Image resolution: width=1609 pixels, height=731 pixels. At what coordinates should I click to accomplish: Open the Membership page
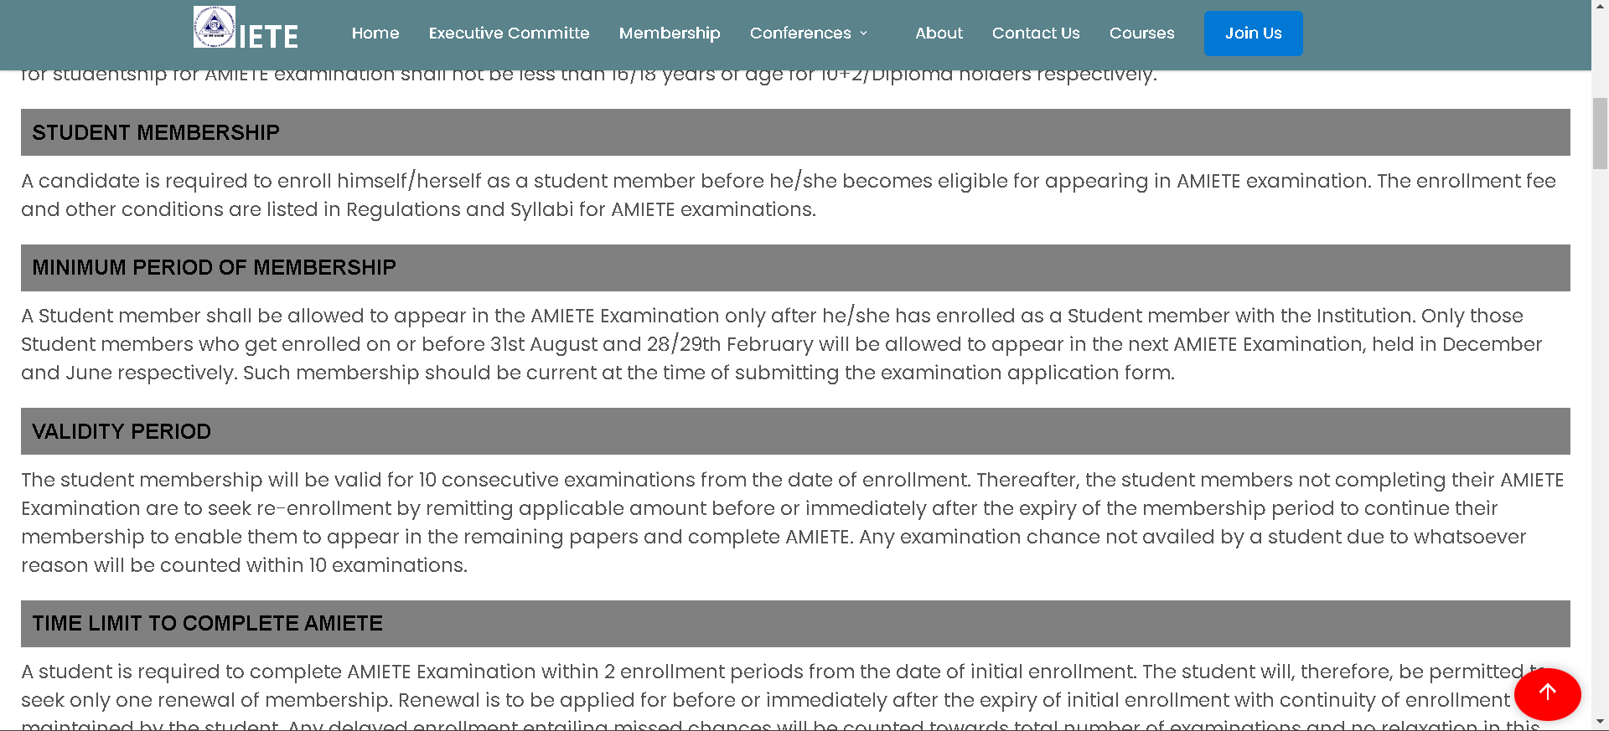pos(670,33)
